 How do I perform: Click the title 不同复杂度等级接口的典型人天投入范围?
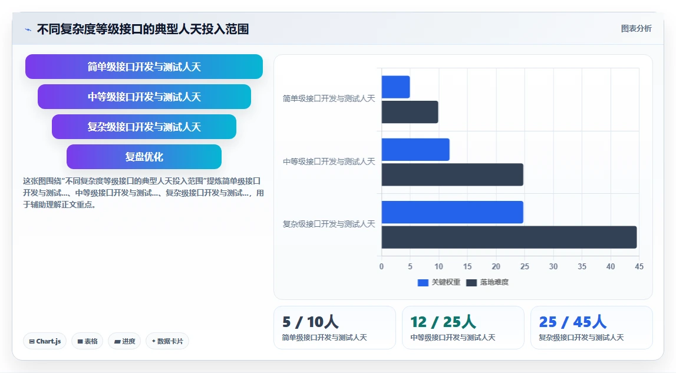pyautogui.click(x=143, y=29)
